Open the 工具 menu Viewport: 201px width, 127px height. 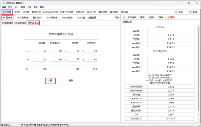[x=29, y=7]
